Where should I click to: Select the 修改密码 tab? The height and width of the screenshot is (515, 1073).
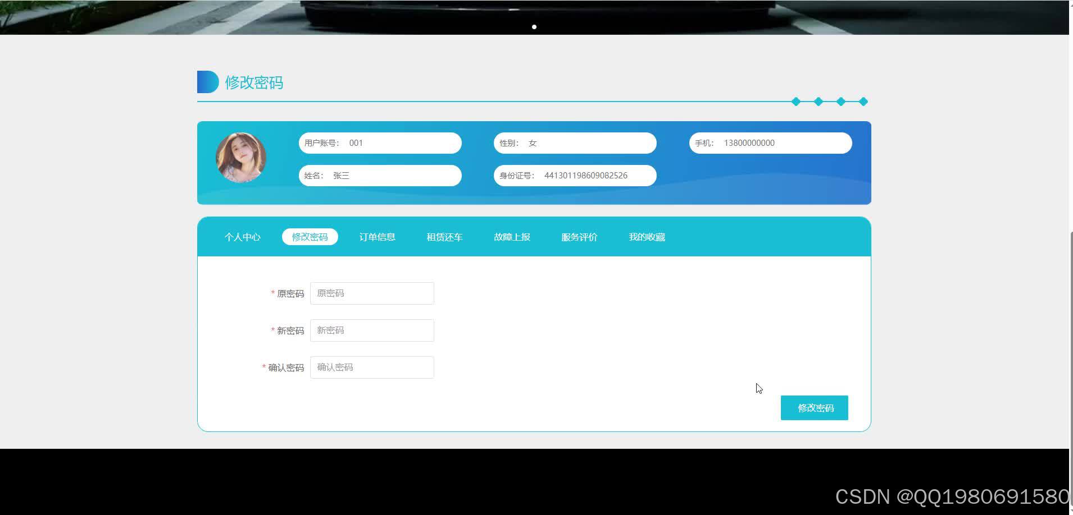pyautogui.click(x=310, y=237)
